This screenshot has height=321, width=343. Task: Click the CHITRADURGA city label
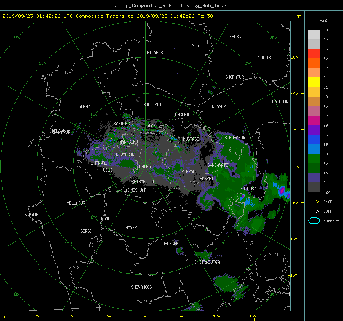[x=207, y=262]
